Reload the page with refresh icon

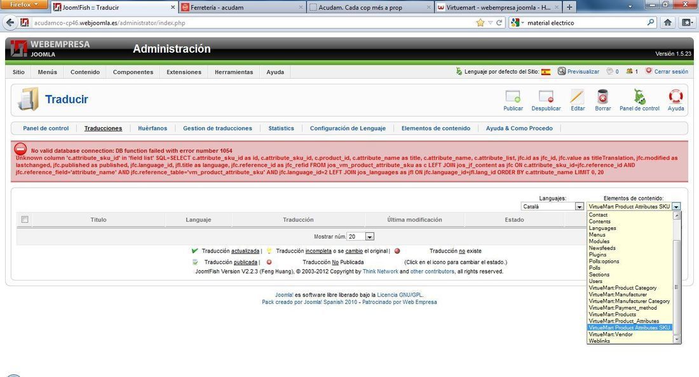(x=499, y=23)
